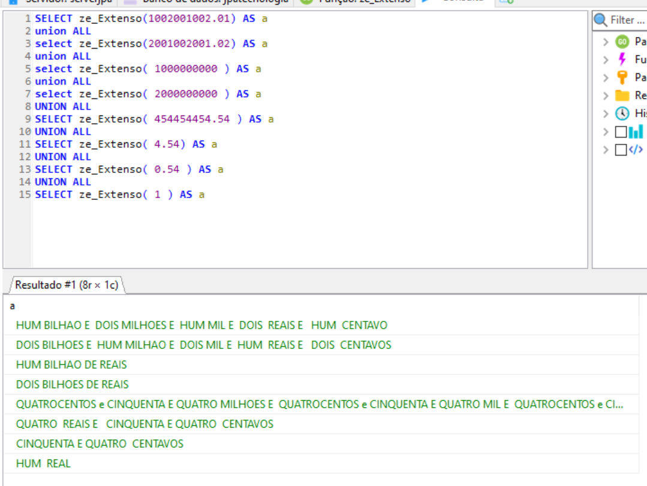Select the DOIS BILHOES DE REAIS result row
The width and height of the screenshot is (647, 486).
(x=72, y=384)
